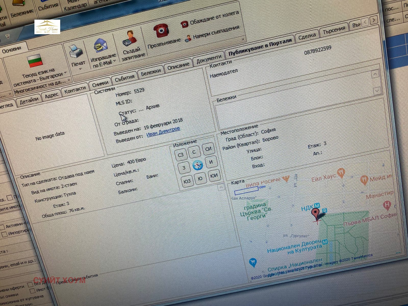Open the Описание tab
This screenshot has height=306, width=408.
pos(178,66)
